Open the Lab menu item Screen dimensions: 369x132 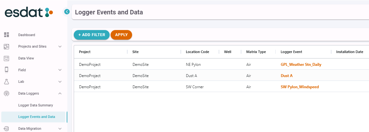coord(21,82)
